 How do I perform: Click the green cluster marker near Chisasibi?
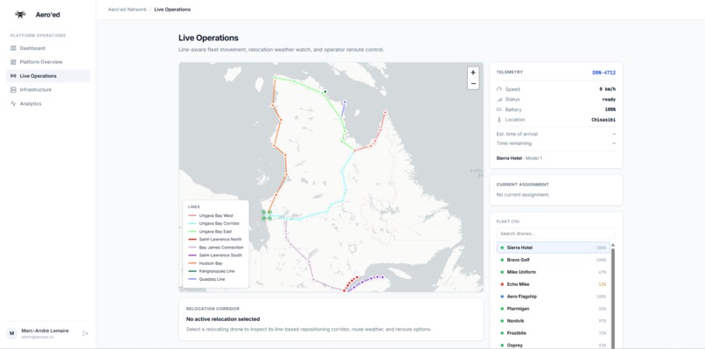pos(267,215)
